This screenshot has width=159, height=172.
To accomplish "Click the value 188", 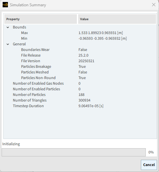I will [x=81, y=95].
